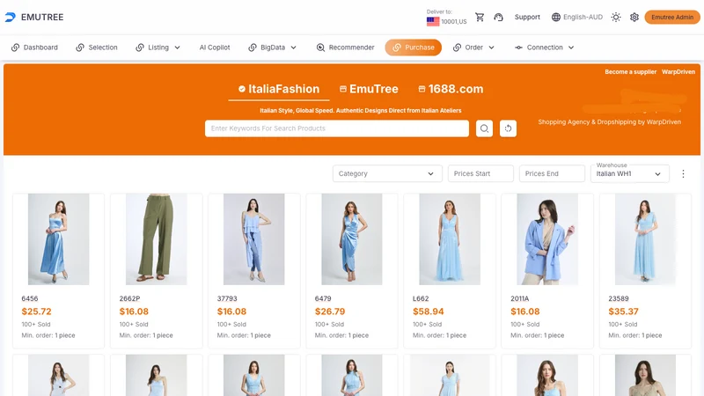Open the AI Copilot menu item

point(215,48)
